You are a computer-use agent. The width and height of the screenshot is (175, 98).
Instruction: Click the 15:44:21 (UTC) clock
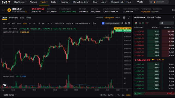[106, 95]
